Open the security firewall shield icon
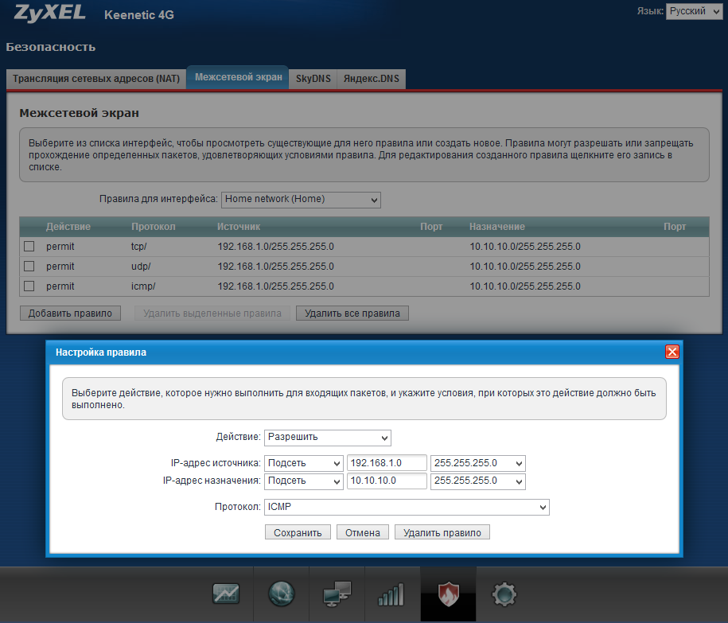This screenshot has height=623, width=728. [x=449, y=594]
